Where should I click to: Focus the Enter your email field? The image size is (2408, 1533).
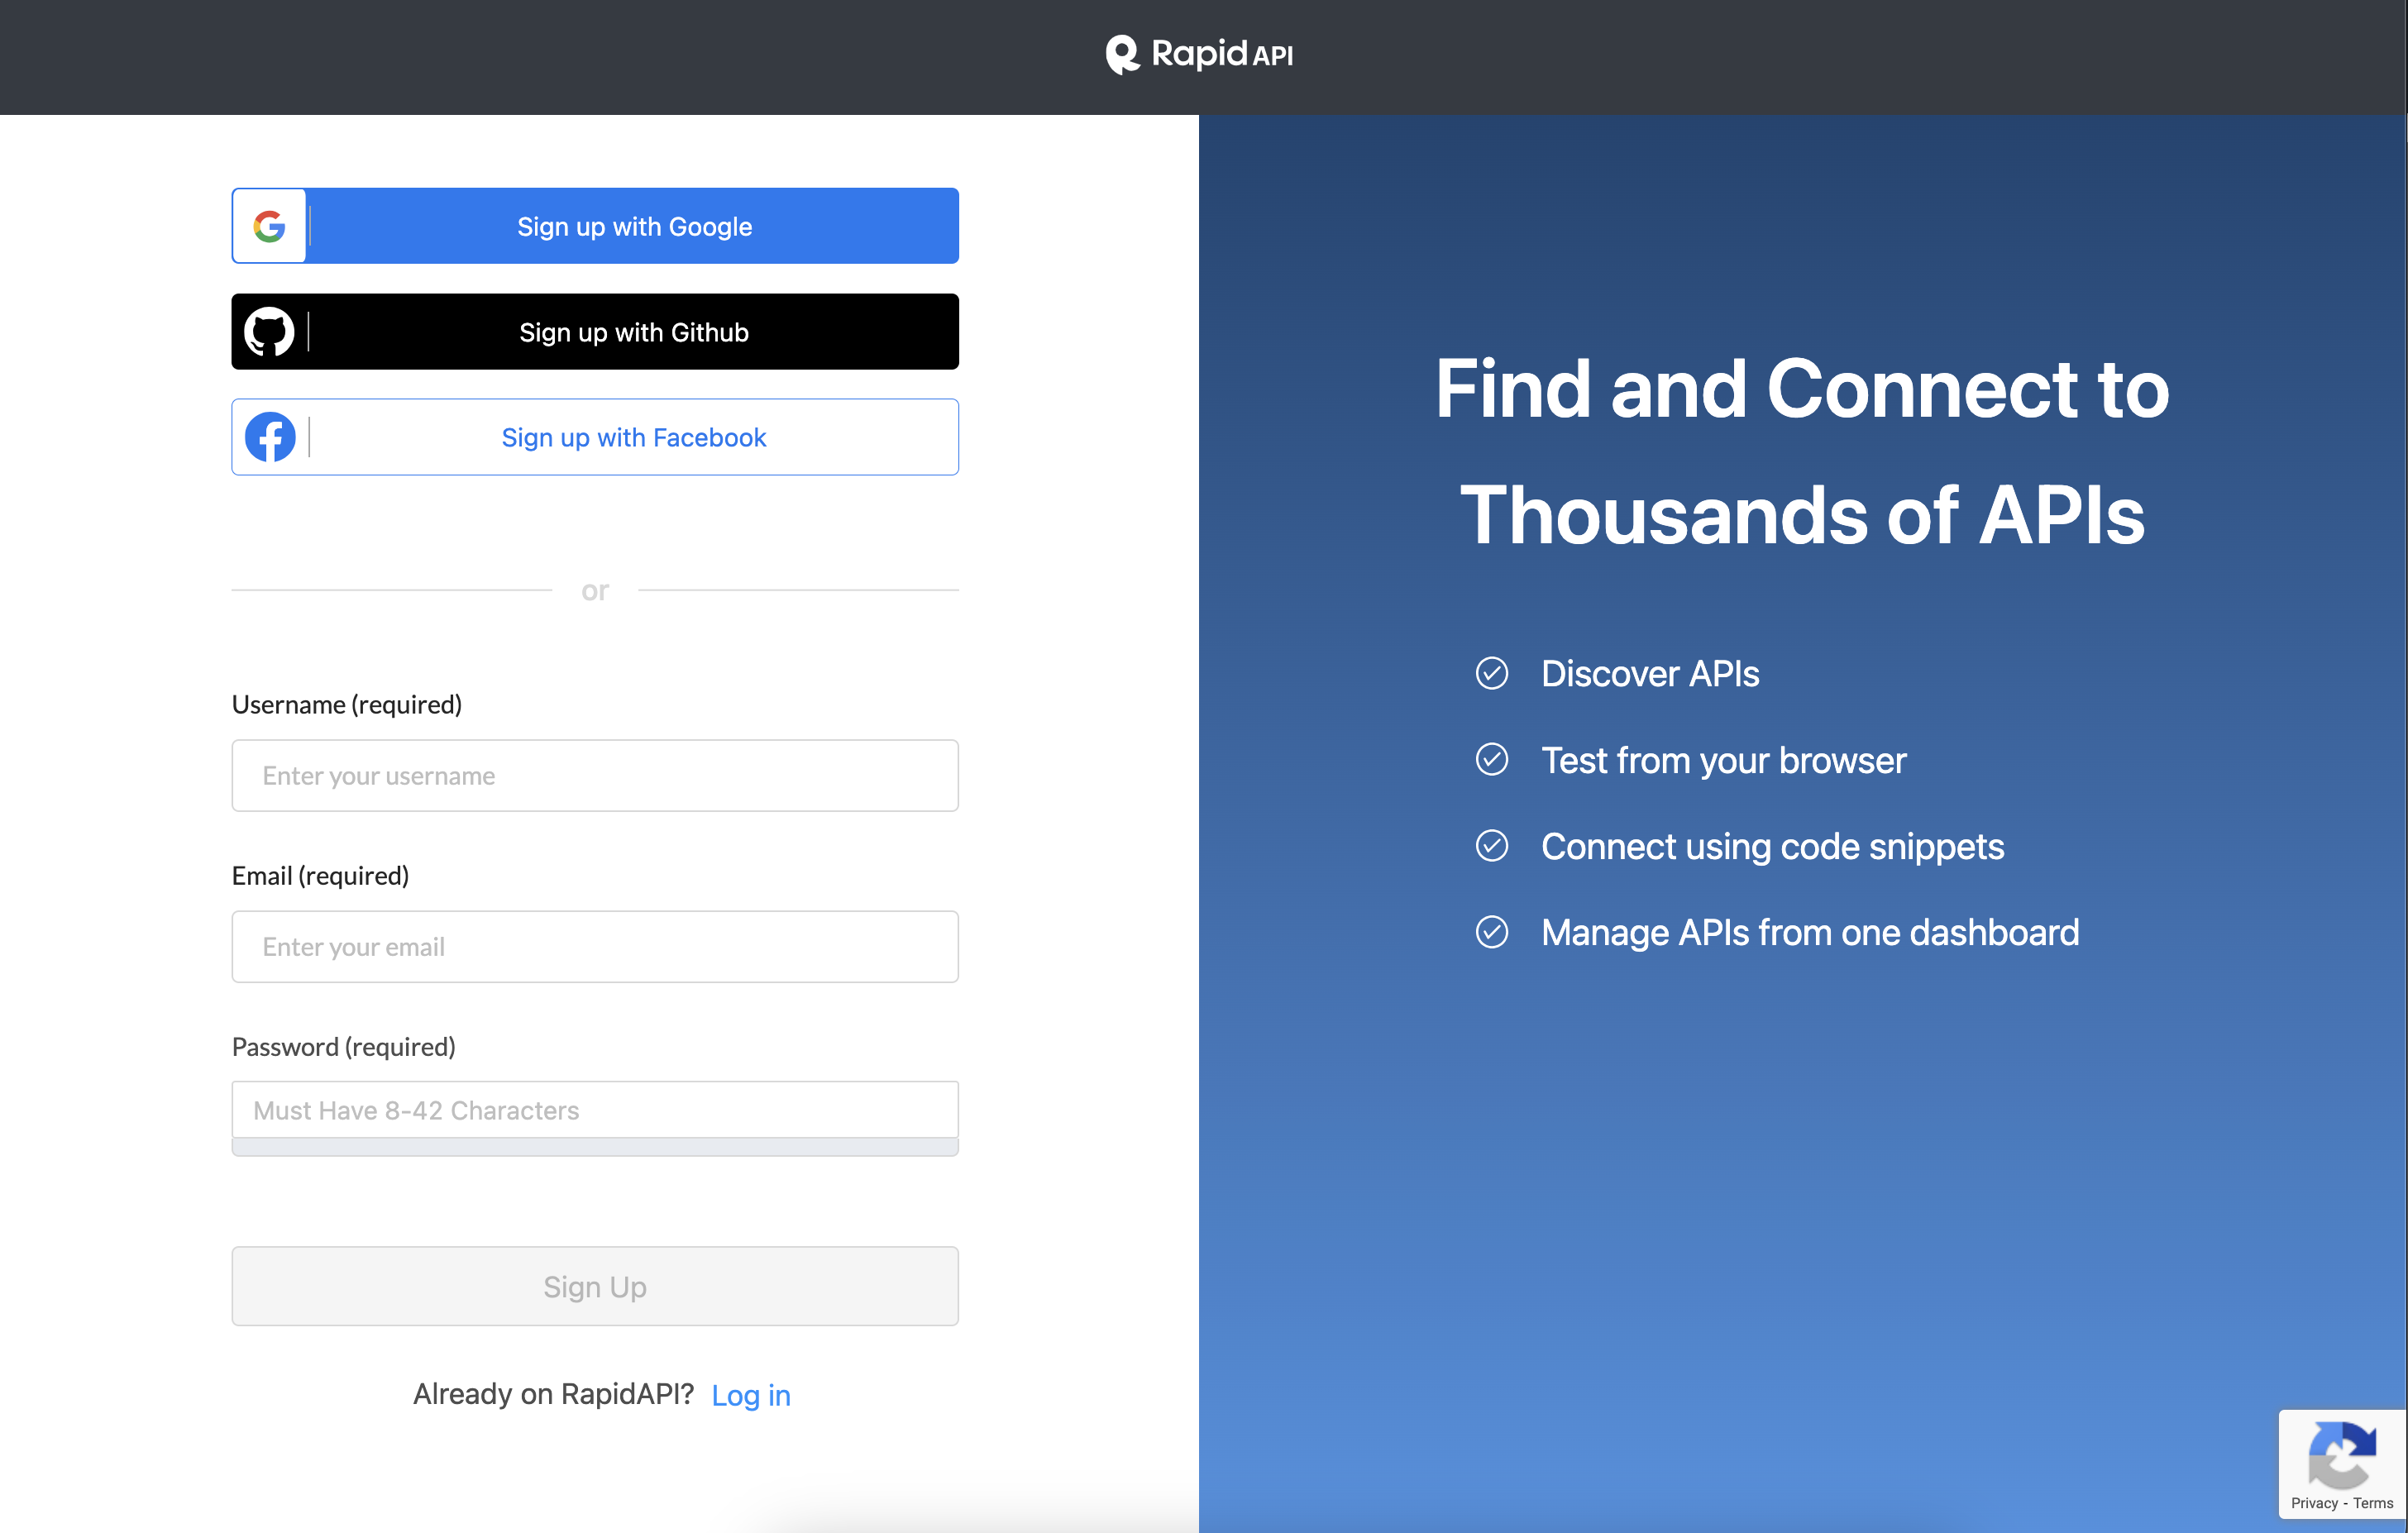click(x=595, y=947)
